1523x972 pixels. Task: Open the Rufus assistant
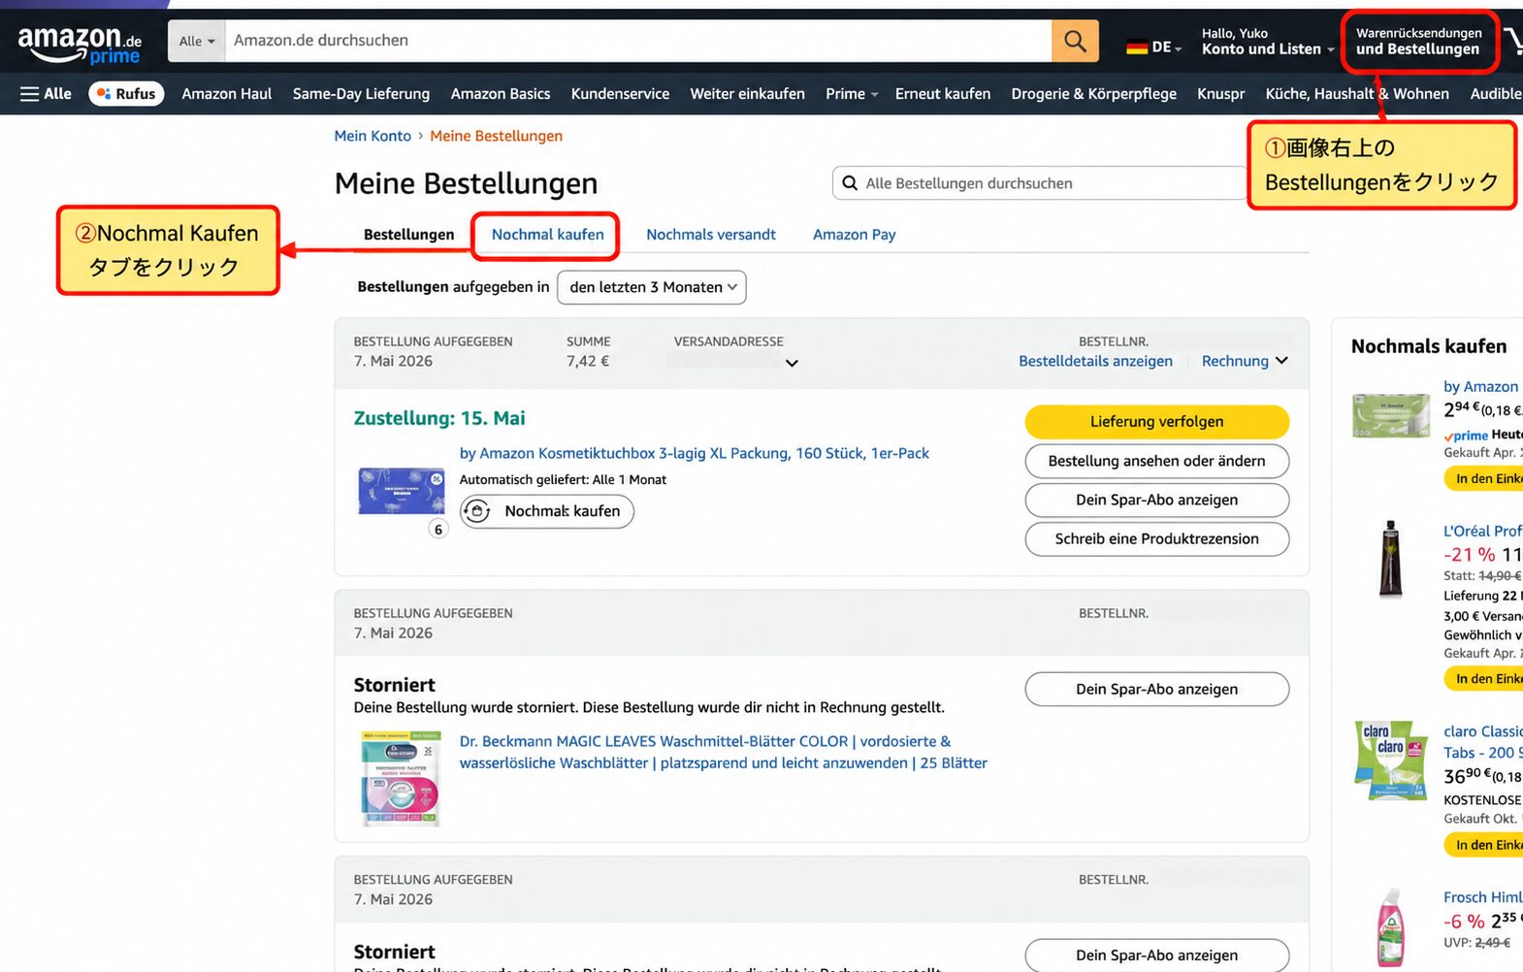click(x=126, y=93)
